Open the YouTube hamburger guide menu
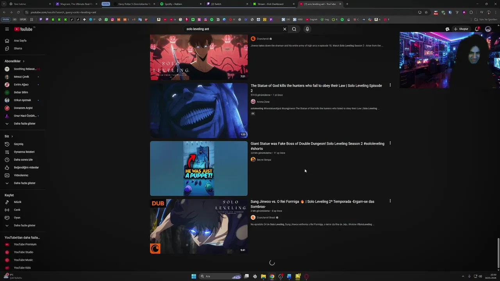The height and width of the screenshot is (281, 500). pyautogui.click(x=7, y=29)
